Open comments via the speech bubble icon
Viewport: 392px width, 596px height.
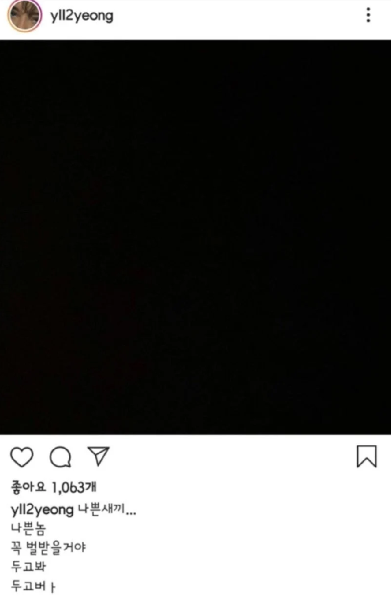pos(60,457)
